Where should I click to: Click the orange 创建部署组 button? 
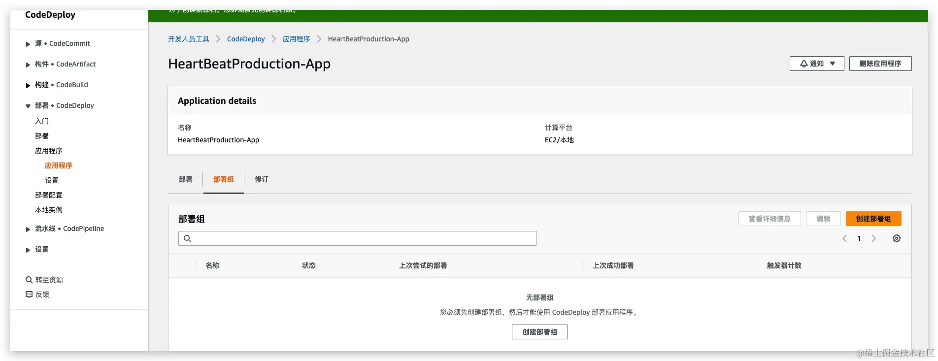point(873,219)
